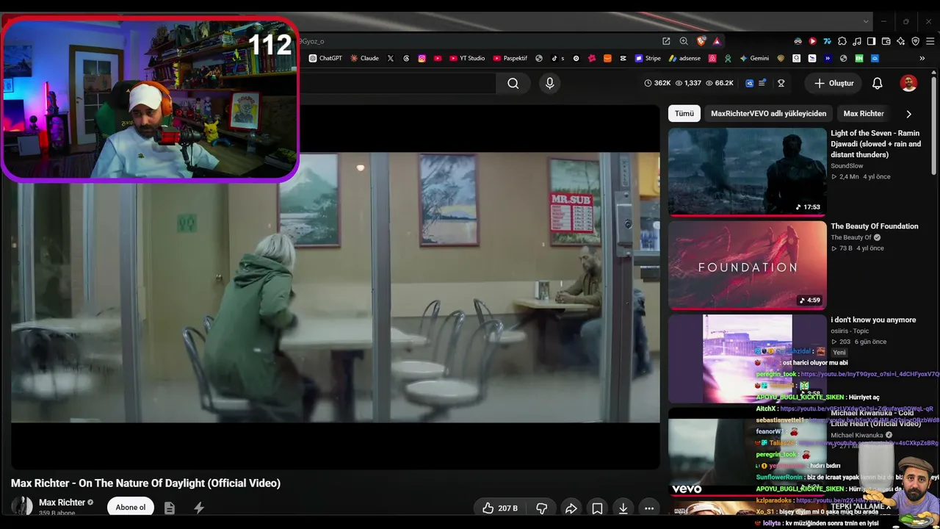This screenshot has height=529, width=940.
Task: Open the TikTok bookmark icon
Action: pos(557,58)
